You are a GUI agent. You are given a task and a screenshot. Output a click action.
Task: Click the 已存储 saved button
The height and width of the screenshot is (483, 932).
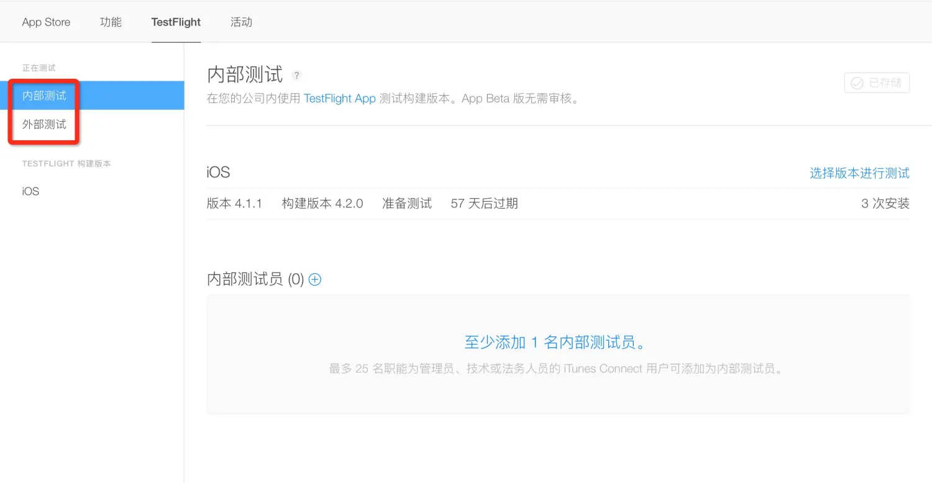[877, 83]
